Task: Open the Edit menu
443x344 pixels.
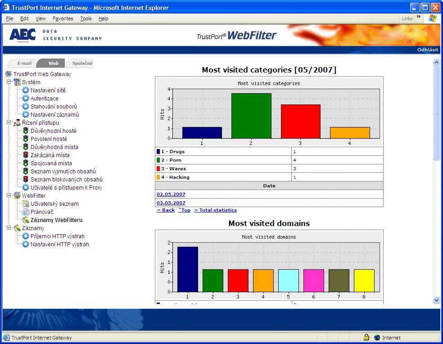Action: click(x=24, y=18)
